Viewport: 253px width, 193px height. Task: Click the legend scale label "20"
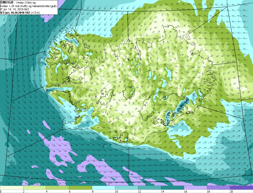[x=231, y=191]
